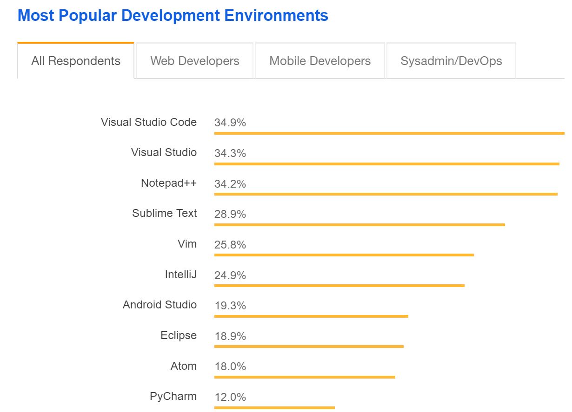Switch to the Sysadmin/DevOps tab
The height and width of the screenshot is (412, 572).
coord(451,61)
